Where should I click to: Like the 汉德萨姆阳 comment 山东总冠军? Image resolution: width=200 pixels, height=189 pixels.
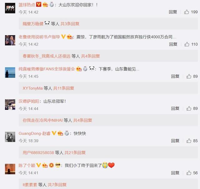pos(189,108)
